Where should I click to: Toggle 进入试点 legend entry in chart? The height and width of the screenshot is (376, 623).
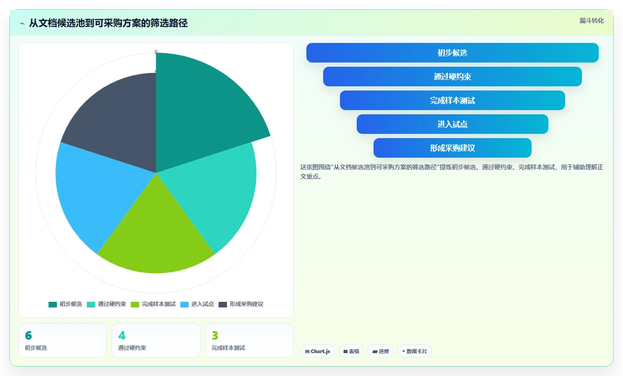tap(197, 304)
